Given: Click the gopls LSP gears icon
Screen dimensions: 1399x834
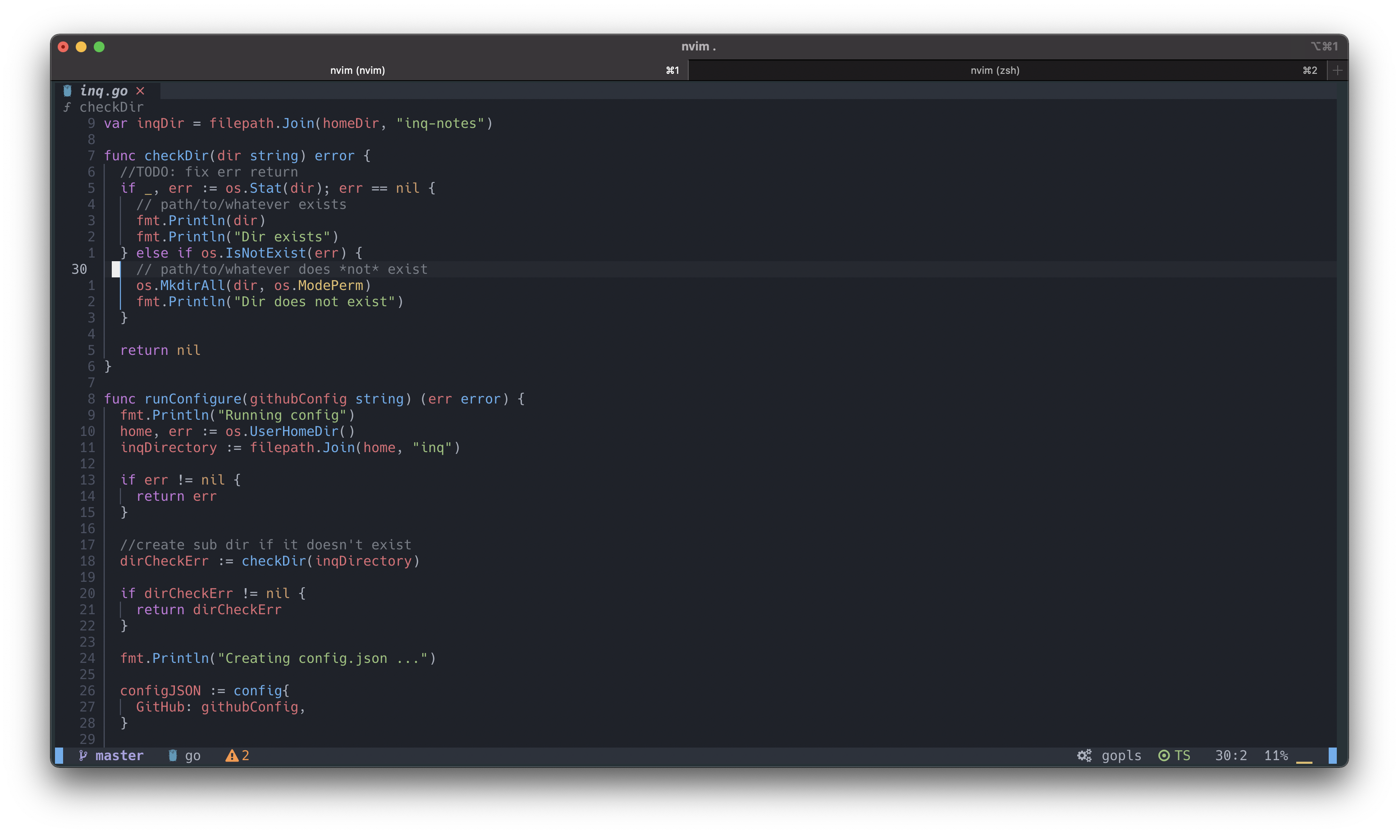Looking at the screenshot, I should [1084, 755].
